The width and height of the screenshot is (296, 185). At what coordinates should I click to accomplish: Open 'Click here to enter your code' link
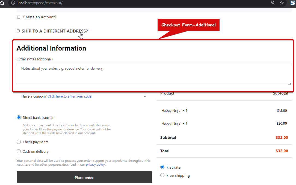[x=69, y=96]
